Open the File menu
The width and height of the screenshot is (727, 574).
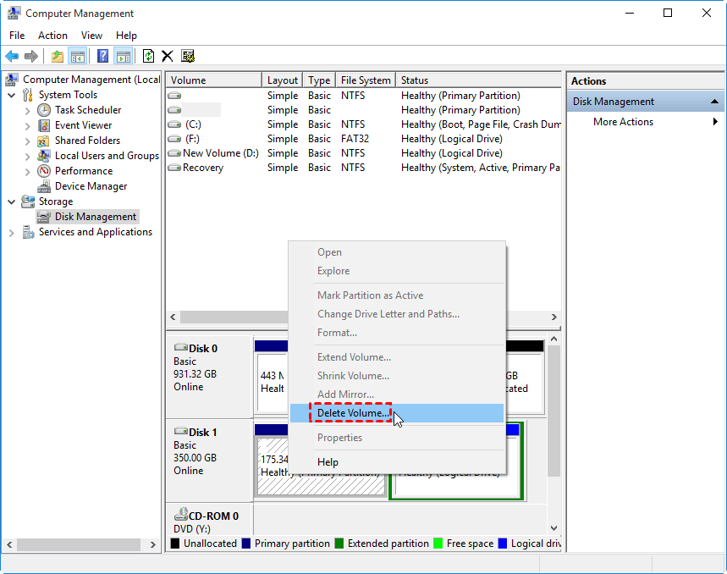coord(17,36)
